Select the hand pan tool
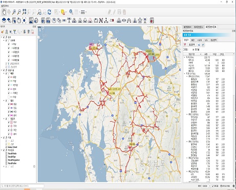Screen dimensions: 236x190 pyautogui.click(x=4, y=12)
